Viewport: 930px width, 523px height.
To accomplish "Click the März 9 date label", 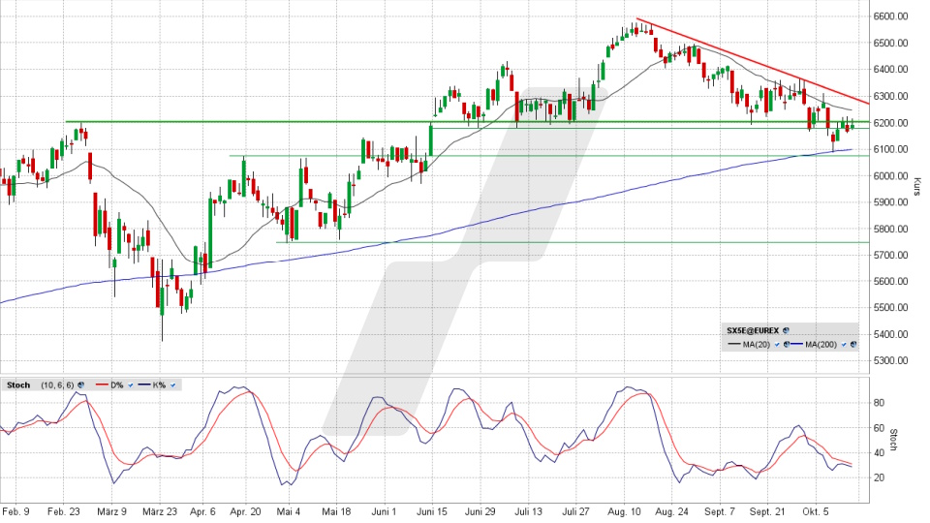I will pyautogui.click(x=111, y=511).
